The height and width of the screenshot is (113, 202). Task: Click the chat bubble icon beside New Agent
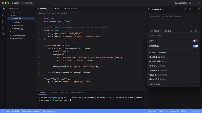coord(149,9)
